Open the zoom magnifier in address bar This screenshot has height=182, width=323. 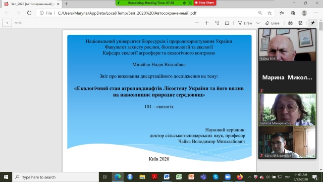coord(260,13)
